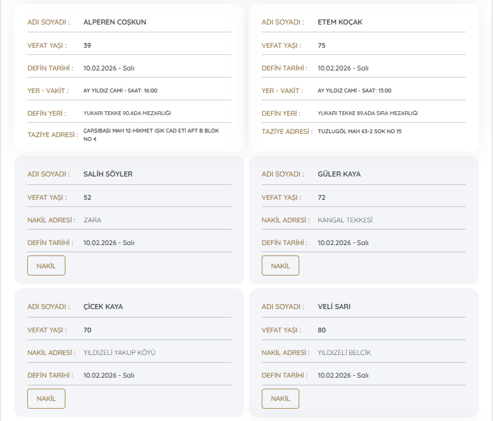This screenshot has width=493, height=421.
Task: Click the Kangal Tekkesi transfer address
Action: pyautogui.click(x=345, y=220)
